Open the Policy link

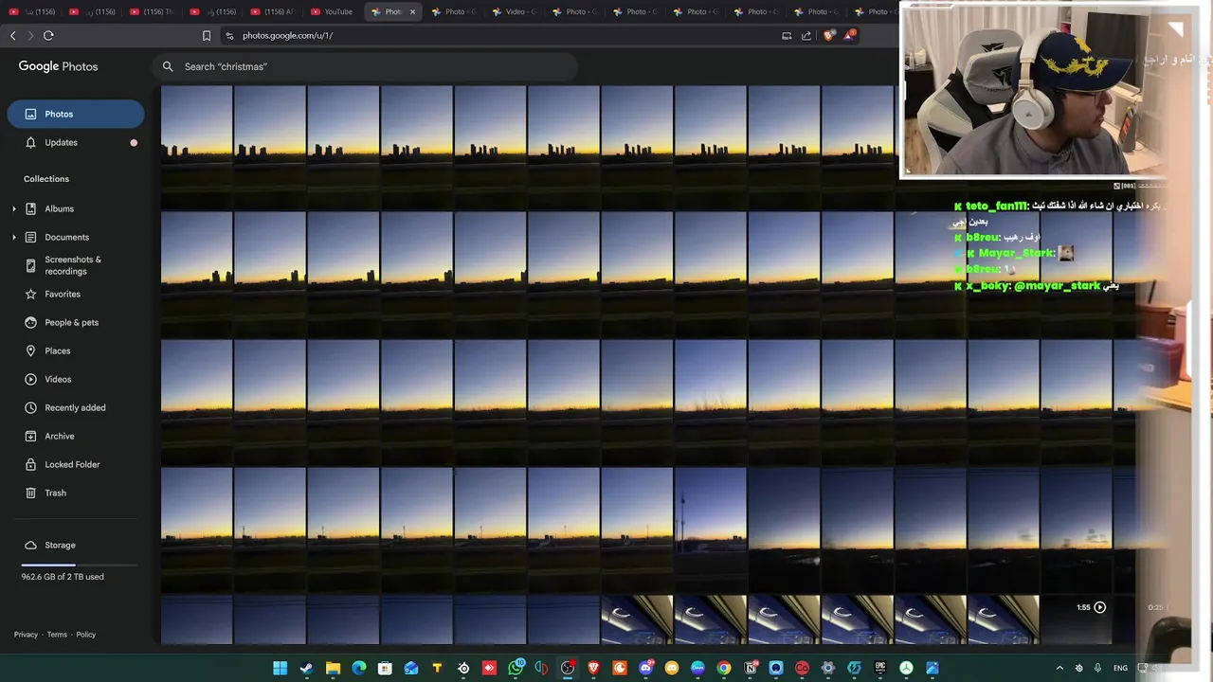click(x=86, y=635)
